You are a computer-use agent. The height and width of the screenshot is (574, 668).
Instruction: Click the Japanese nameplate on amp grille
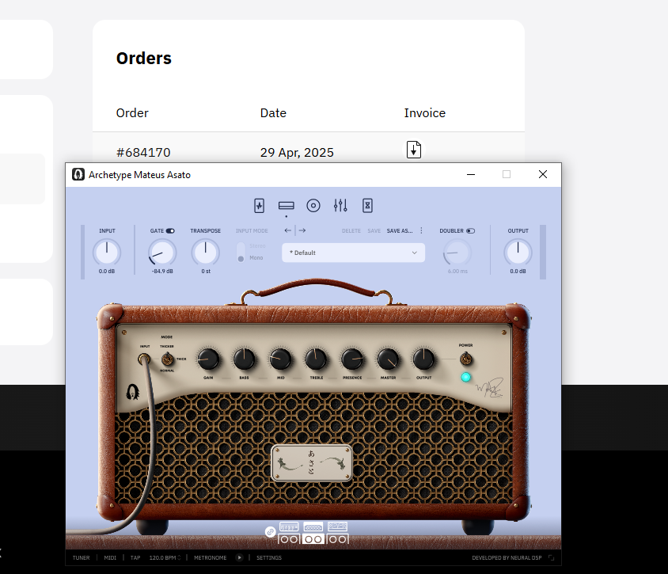[x=312, y=463]
